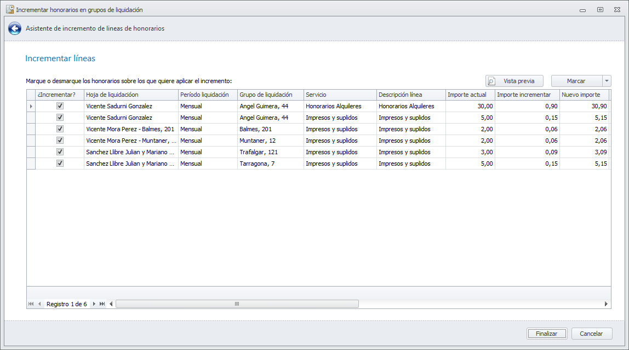
Task: Sort by Descripción línea column header
Action: tap(411, 95)
